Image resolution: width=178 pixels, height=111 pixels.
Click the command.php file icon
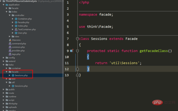pos(10,44)
